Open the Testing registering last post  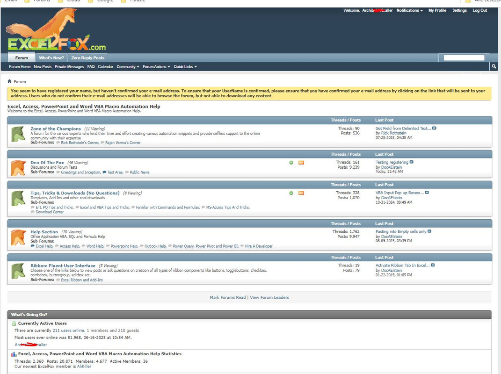coord(392,162)
